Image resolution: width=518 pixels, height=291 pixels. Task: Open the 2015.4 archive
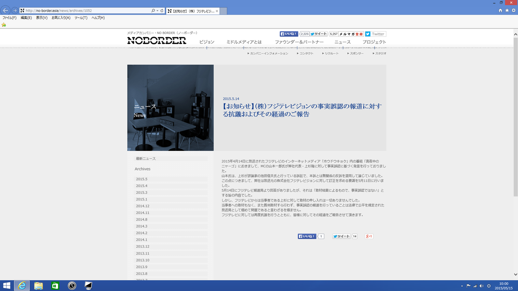coord(171,186)
